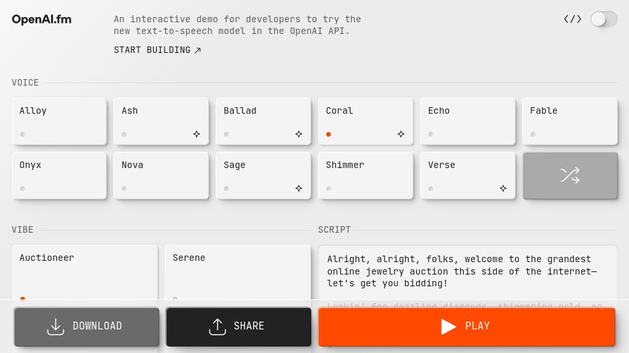Select the Alloy voice

60,122
